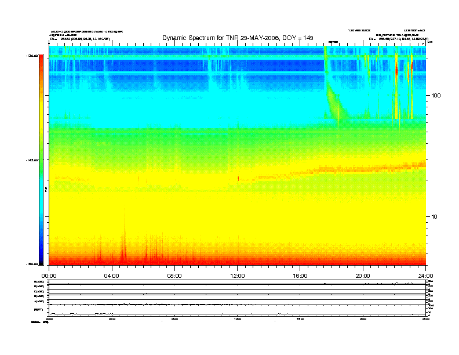Click the 20:00 time axis label
Screen dimensions: 459x355
(x=363, y=276)
